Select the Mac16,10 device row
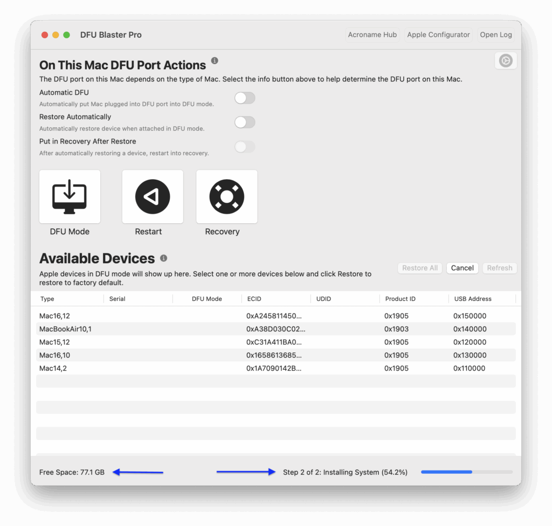 (x=276, y=355)
